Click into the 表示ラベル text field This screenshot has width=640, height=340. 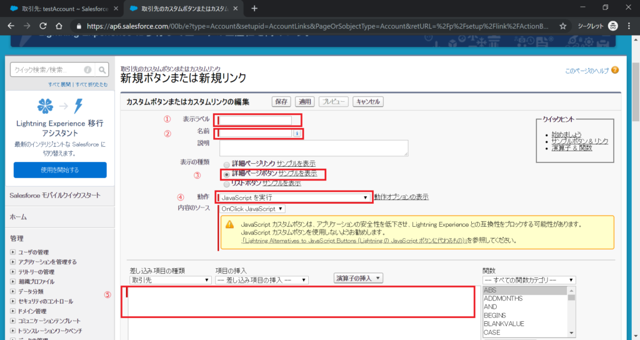pyautogui.click(x=256, y=120)
